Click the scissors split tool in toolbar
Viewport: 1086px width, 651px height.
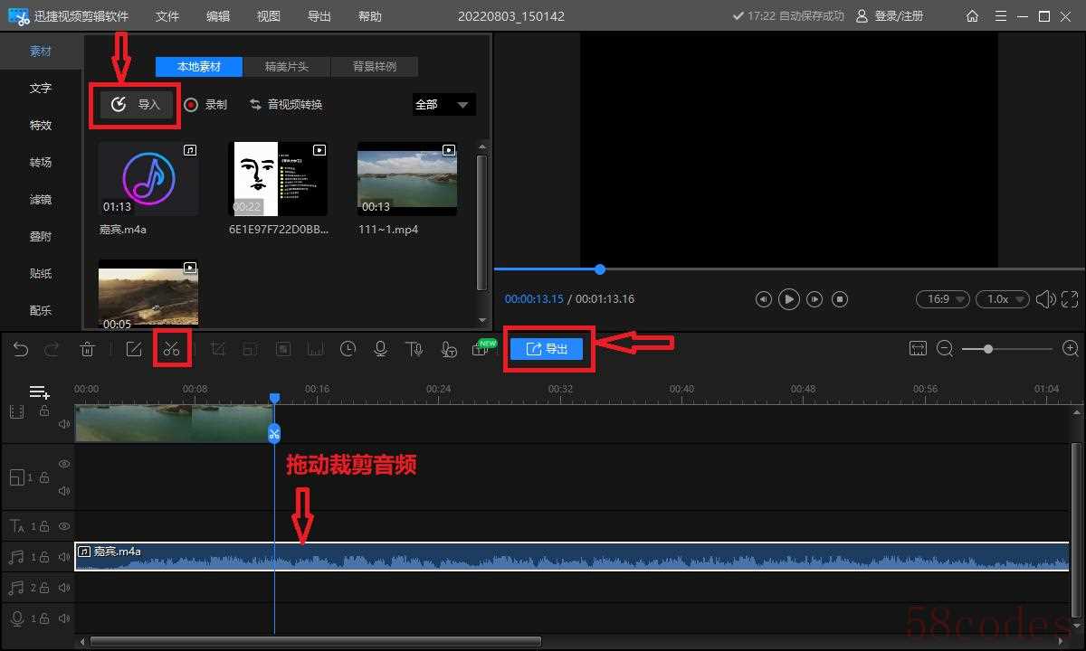(x=172, y=349)
